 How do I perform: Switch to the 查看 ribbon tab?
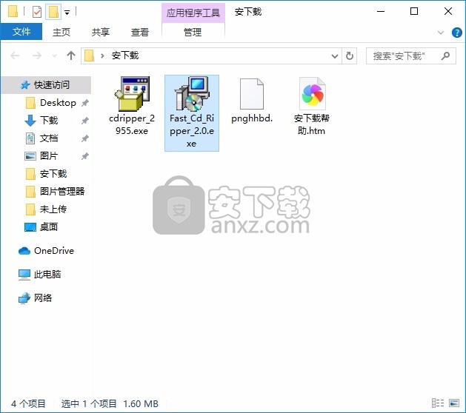click(x=140, y=32)
